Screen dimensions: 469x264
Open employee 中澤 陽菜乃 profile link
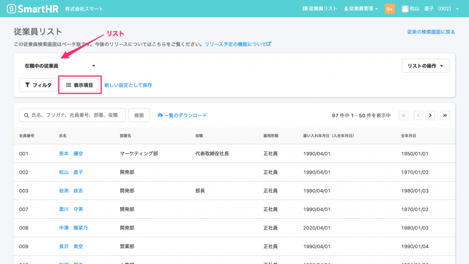pos(73,228)
